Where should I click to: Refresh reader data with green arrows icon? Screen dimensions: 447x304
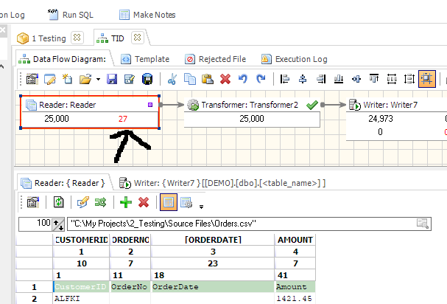pyautogui.click(x=59, y=202)
